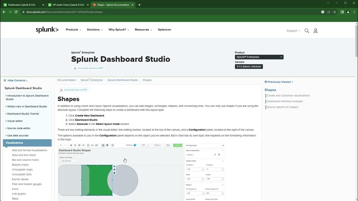Screen dimensions: 358x201
Task: Open the Link graphs topic
Action: point(19,194)
